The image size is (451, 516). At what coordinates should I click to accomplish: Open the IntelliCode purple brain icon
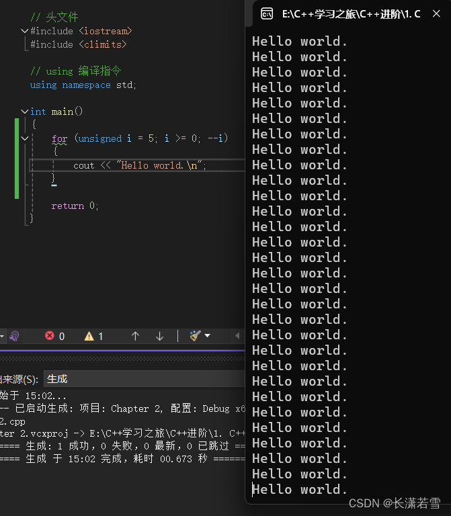click(x=14, y=336)
